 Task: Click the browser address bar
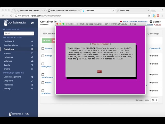click(x=82, y=16)
